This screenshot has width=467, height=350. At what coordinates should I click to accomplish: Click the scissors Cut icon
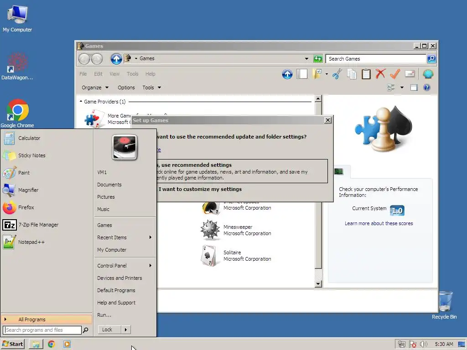click(x=337, y=74)
